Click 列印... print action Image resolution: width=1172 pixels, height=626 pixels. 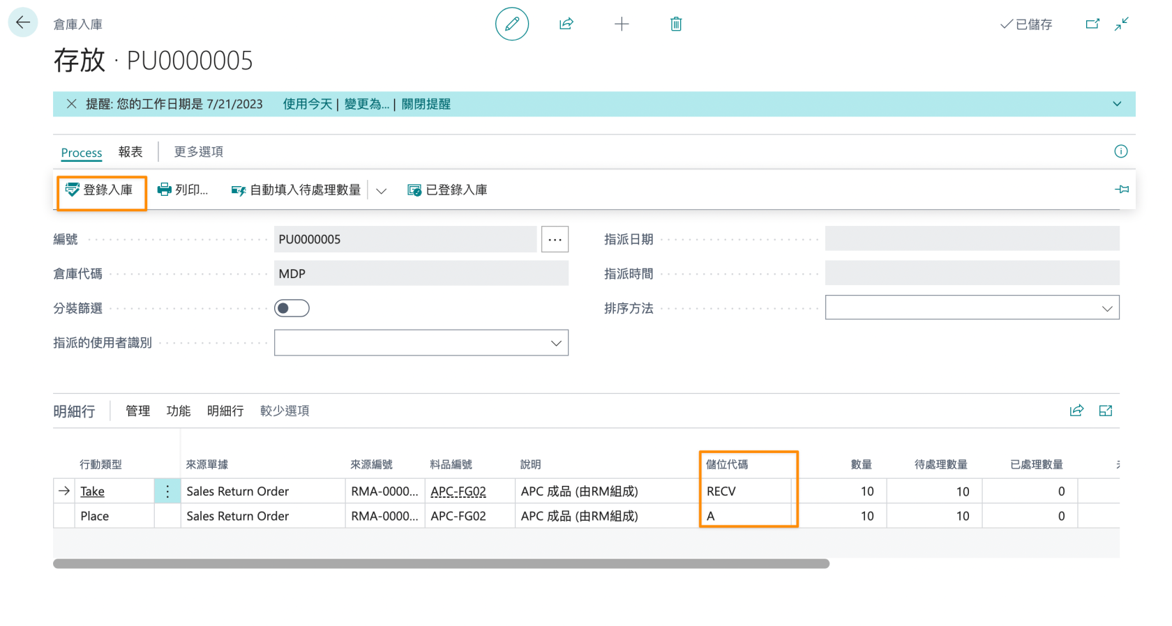coord(183,190)
